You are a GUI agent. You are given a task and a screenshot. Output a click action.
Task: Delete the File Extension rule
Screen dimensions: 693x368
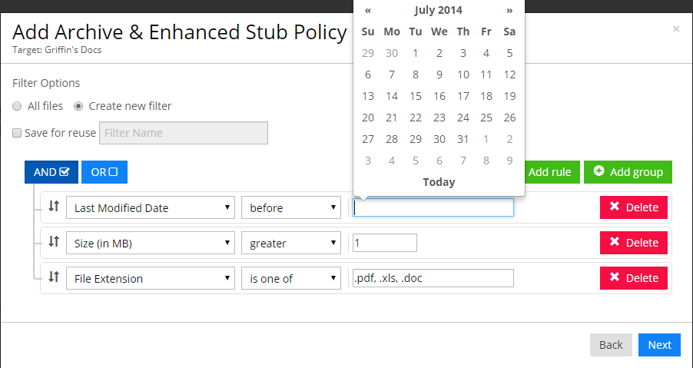tap(634, 278)
